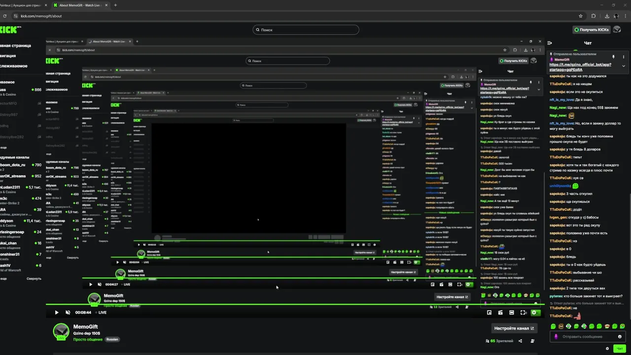This screenshot has width=631, height=355.
Task: Open the outermost Kick account avatar menu
Action: pos(617,30)
